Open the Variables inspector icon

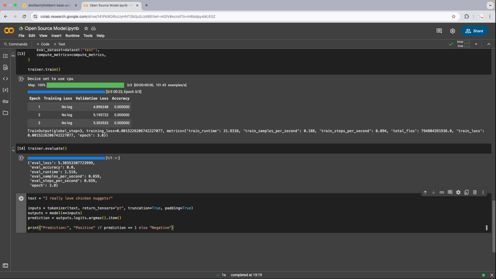5,90
